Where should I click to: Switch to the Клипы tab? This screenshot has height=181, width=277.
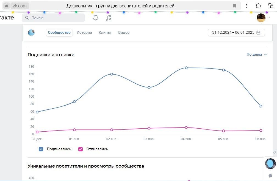pos(105,33)
